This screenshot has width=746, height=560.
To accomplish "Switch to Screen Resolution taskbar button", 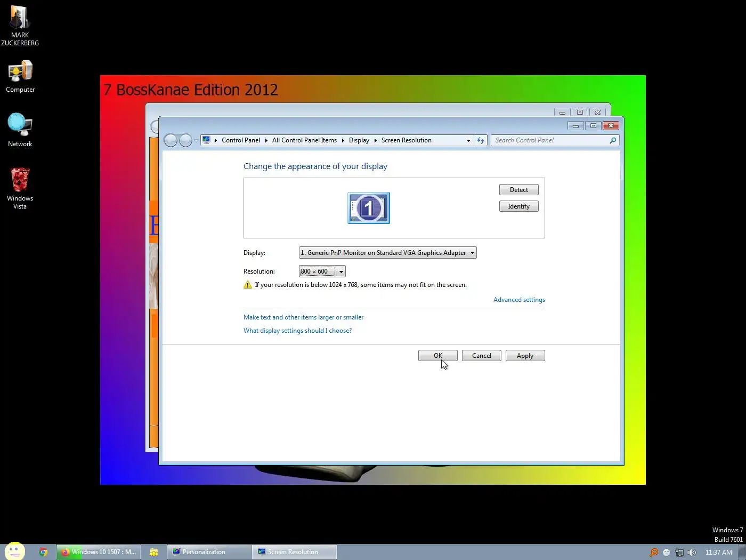I will pos(295,552).
